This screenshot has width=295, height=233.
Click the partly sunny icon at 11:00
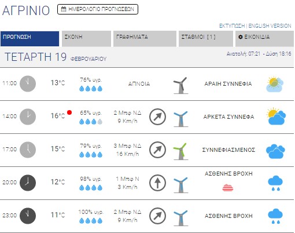pyautogui.click(x=275, y=84)
